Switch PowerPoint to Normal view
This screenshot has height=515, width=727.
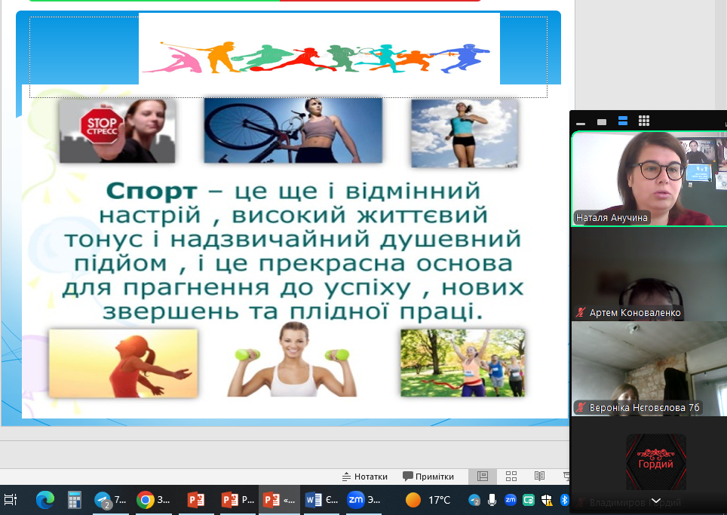pyautogui.click(x=483, y=477)
